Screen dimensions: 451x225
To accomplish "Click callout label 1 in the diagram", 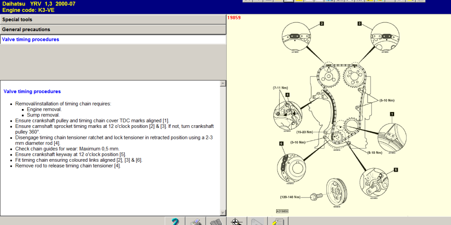I will tap(392, 114).
